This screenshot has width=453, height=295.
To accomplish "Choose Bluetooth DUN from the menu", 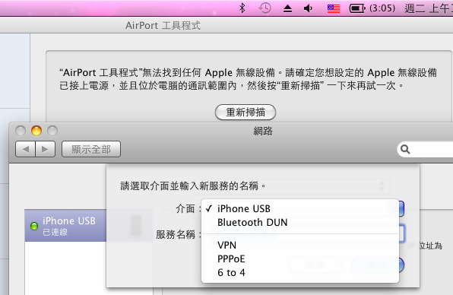I will tap(300, 223).
